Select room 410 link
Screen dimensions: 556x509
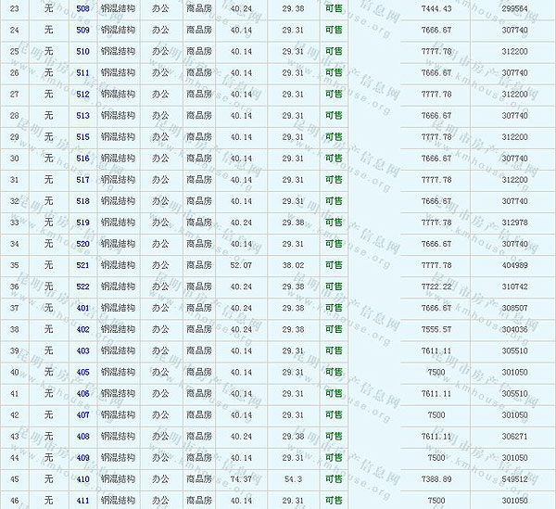[82, 479]
